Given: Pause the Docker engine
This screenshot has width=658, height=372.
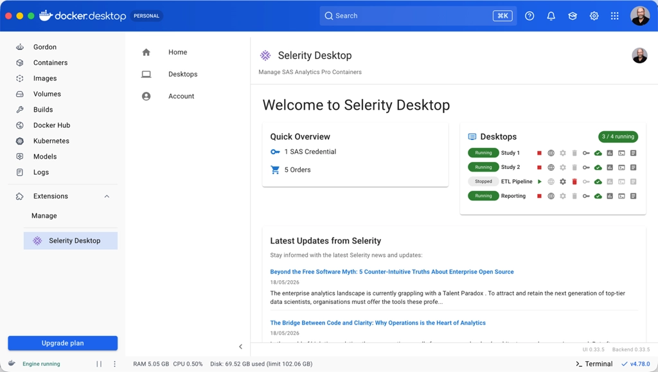Looking at the screenshot, I should [x=99, y=364].
